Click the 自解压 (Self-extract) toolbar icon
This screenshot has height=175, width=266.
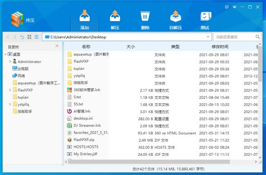[x=175, y=16]
